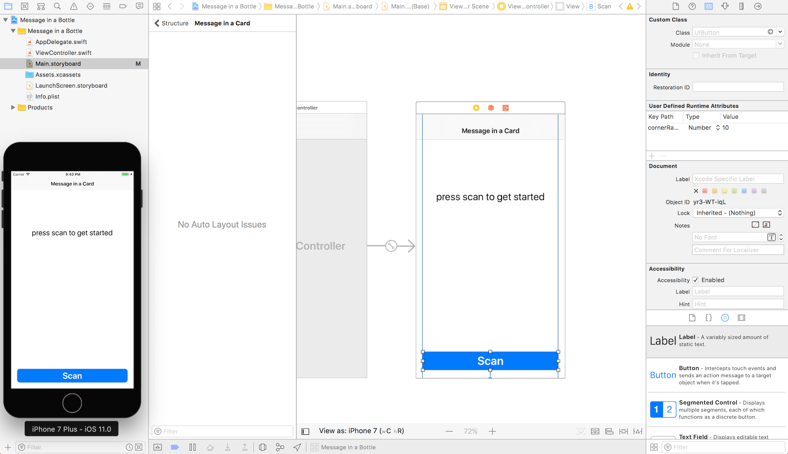
Task: Click the Add New Constraints icon
Action: pos(623,431)
